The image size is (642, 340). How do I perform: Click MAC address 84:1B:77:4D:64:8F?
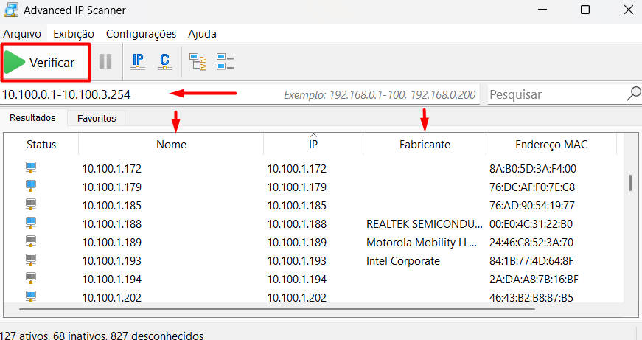[x=531, y=261]
